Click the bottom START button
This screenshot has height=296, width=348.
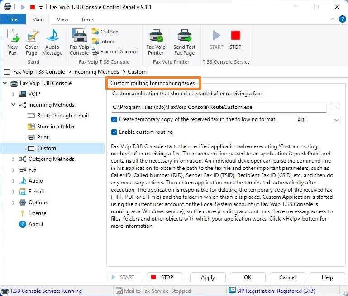point(124,277)
